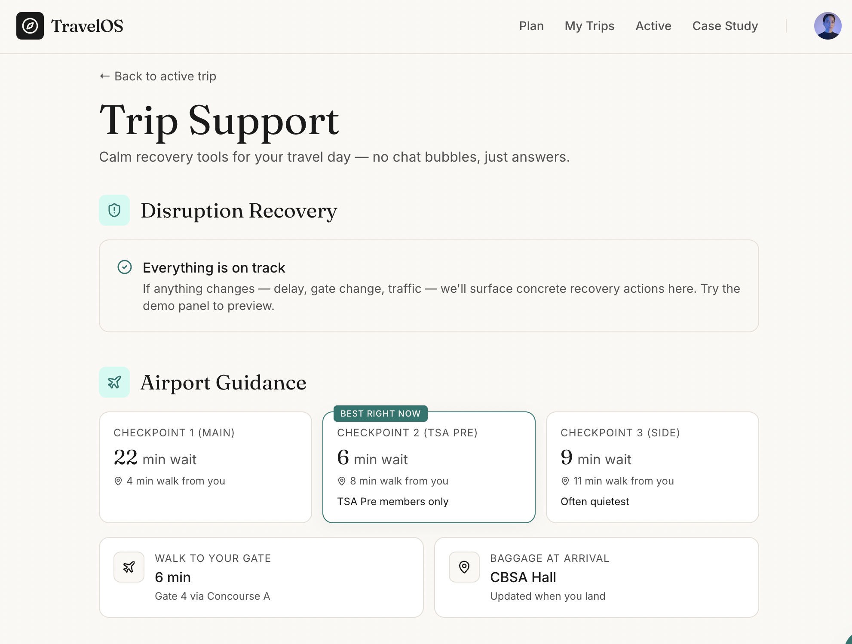The height and width of the screenshot is (644, 852).
Task: Select the Checkpoint 2 (TSA Pre) card
Action: [429, 467]
